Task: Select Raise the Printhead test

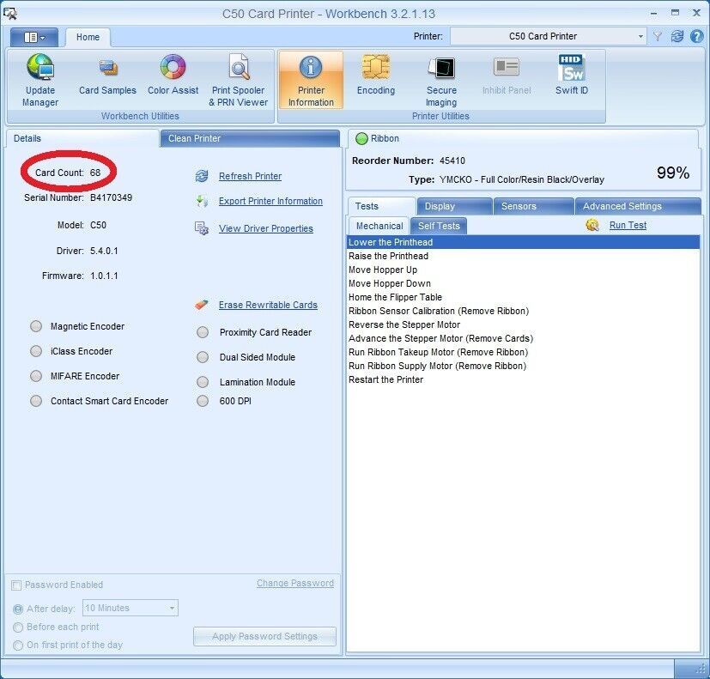Action: coord(524,256)
